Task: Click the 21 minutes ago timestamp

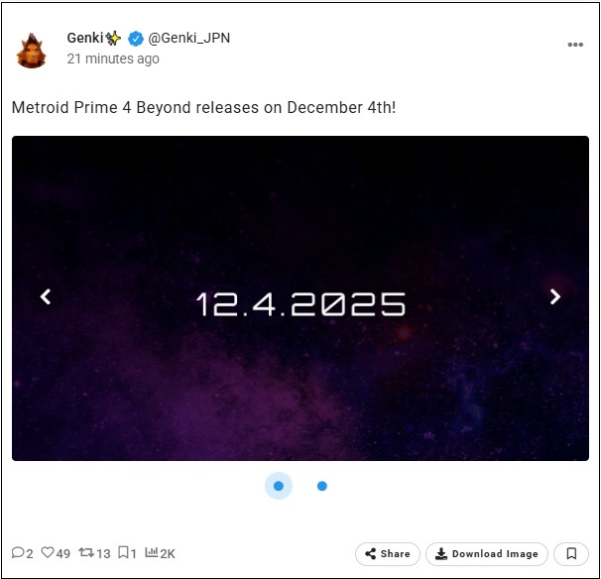Action: (113, 58)
